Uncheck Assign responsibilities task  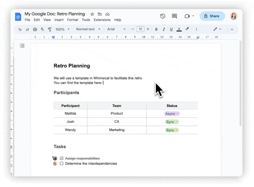(x=62, y=158)
